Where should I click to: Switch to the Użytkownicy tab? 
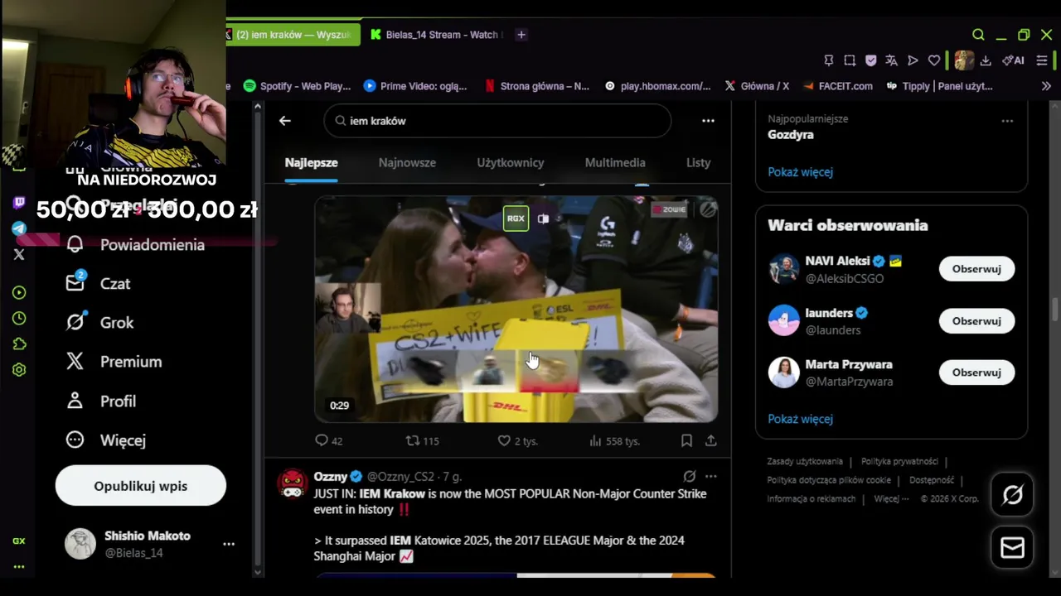511,163
